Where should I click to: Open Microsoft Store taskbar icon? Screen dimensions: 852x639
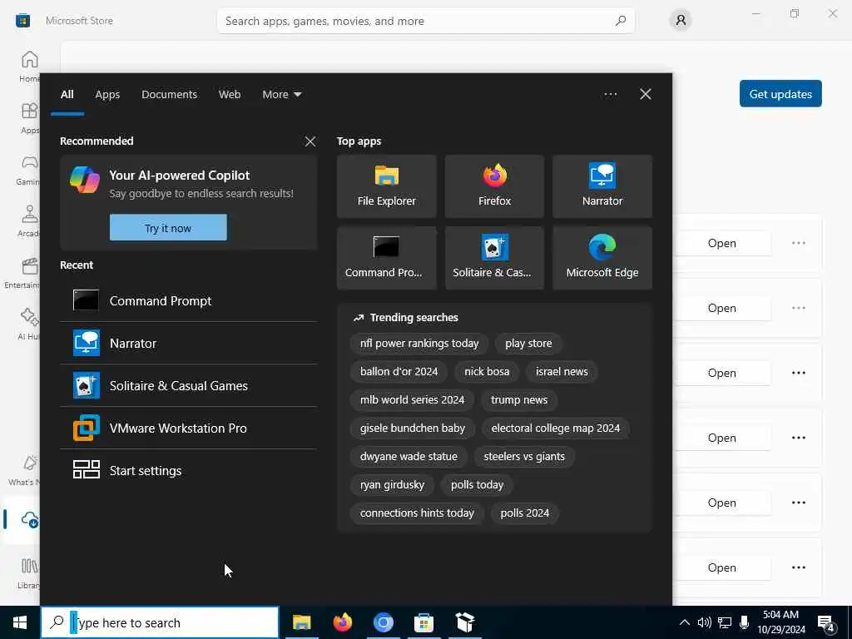[x=424, y=622]
